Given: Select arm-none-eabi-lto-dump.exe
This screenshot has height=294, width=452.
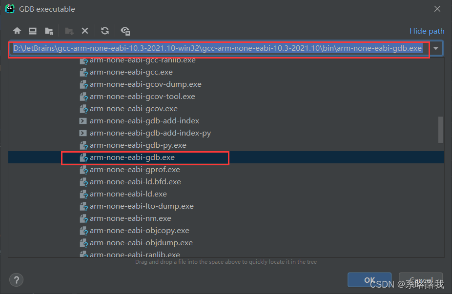Looking at the screenshot, I should point(142,206).
